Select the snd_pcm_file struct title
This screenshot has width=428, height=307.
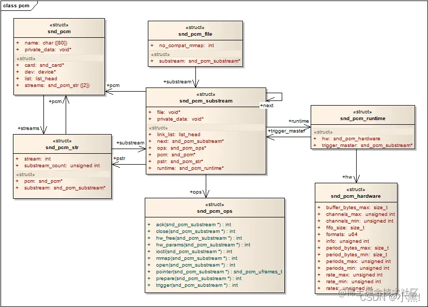[x=195, y=34]
